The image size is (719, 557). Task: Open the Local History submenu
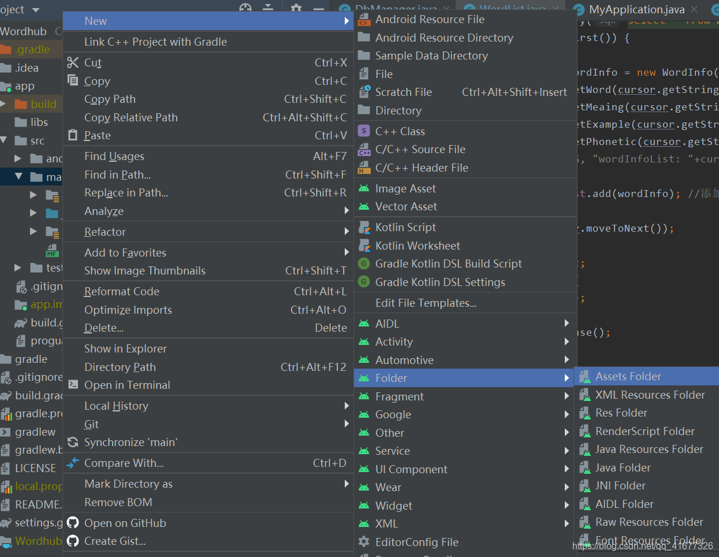208,406
